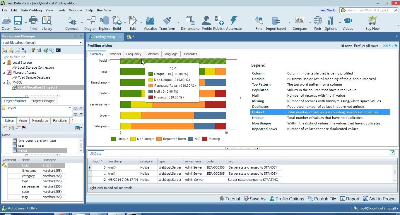Open the Connect tool icon
The height and width of the screenshot is (215, 400).
[72, 22]
